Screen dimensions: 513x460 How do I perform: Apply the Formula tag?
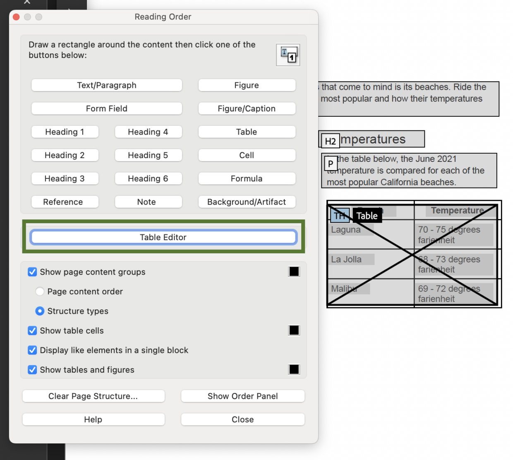(247, 178)
